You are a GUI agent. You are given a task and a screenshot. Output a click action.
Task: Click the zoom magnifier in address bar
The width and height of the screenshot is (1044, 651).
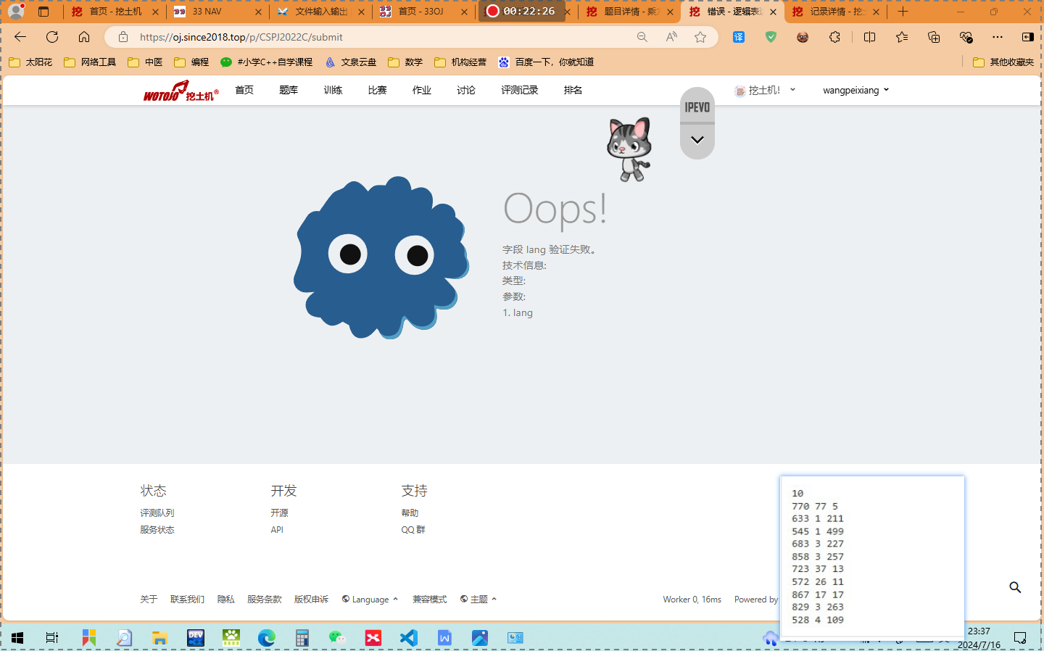[642, 37]
